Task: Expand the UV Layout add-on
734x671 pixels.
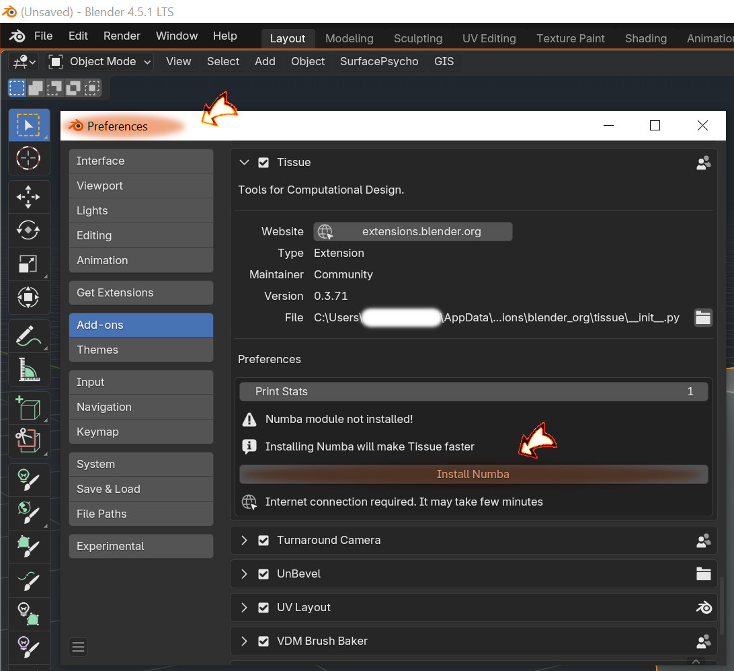Action: pyautogui.click(x=244, y=608)
